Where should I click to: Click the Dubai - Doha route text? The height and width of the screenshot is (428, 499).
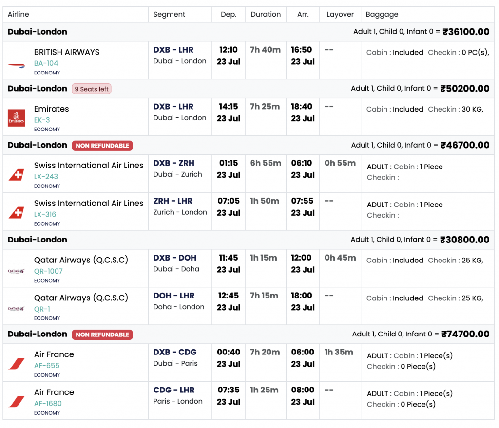pos(176,269)
